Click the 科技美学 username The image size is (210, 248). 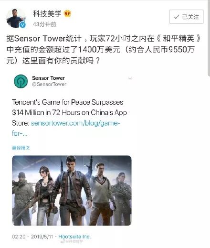[x=47, y=14]
